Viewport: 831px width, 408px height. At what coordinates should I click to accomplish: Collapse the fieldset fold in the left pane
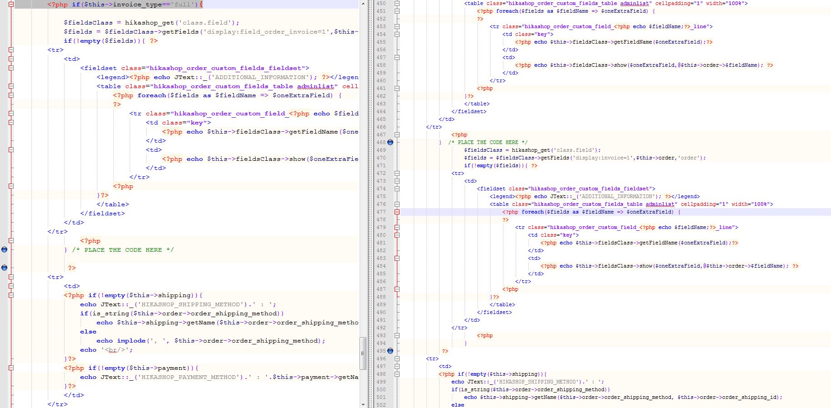(x=11, y=68)
